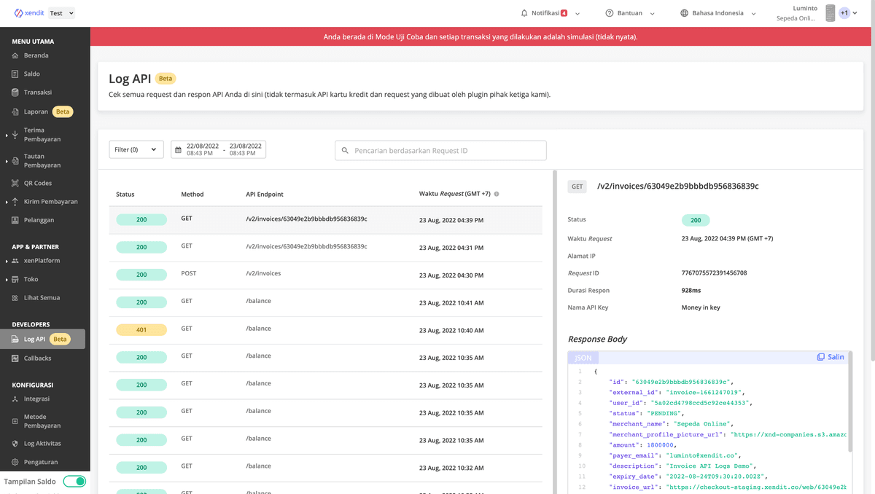Click the API Endpoint column header
The height and width of the screenshot is (494, 875).
265,195
